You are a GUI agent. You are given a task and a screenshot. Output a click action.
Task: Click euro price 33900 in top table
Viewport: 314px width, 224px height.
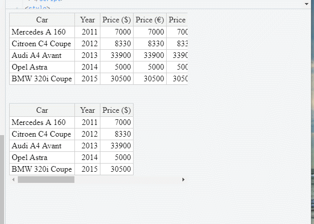click(x=150, y=55)
